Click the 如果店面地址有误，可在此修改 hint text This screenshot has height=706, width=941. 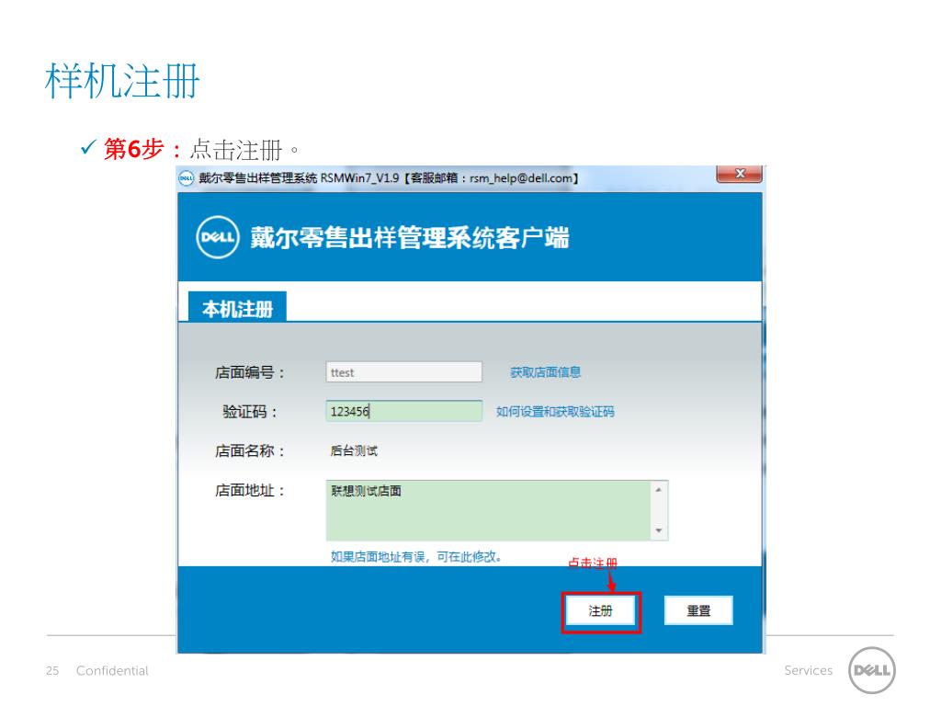(x=416, y=557)
